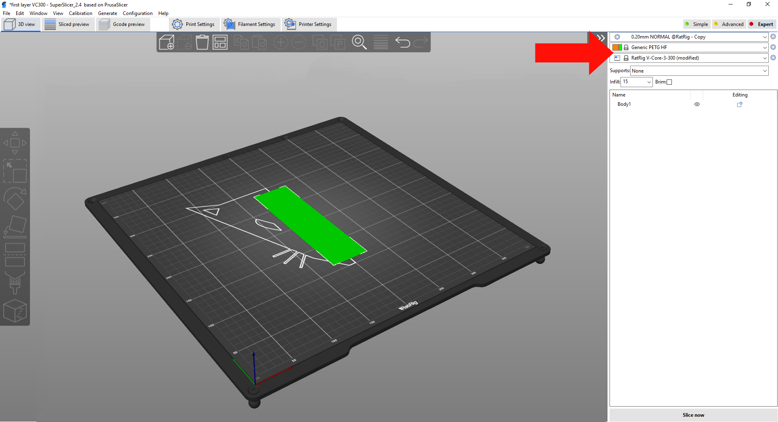Viewport: 778px width, 422px height.
Task: Click the Paste clipboard icon
Action: pos(259,42)
